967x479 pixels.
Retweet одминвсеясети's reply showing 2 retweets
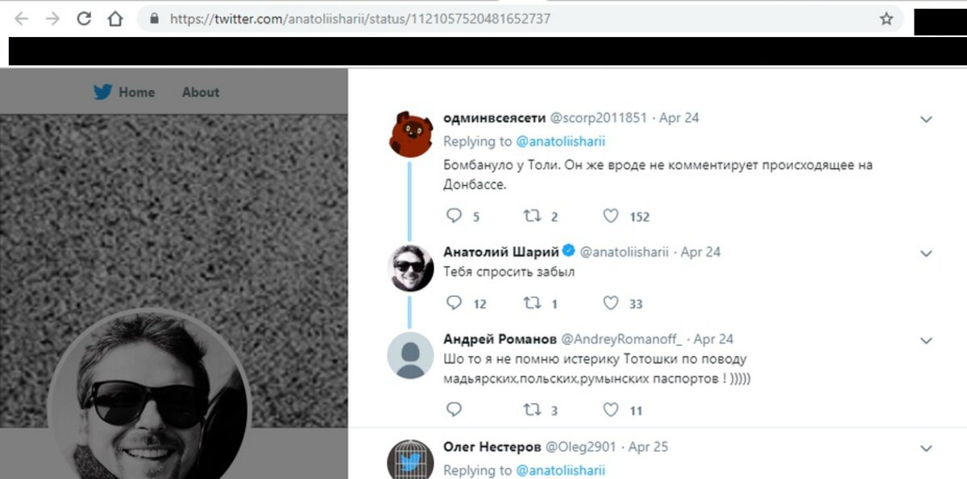tap(532, 216)
